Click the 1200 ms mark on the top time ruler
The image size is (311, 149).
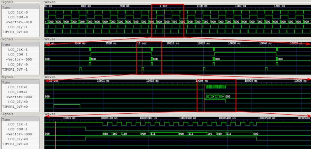[x=240, y=6]
